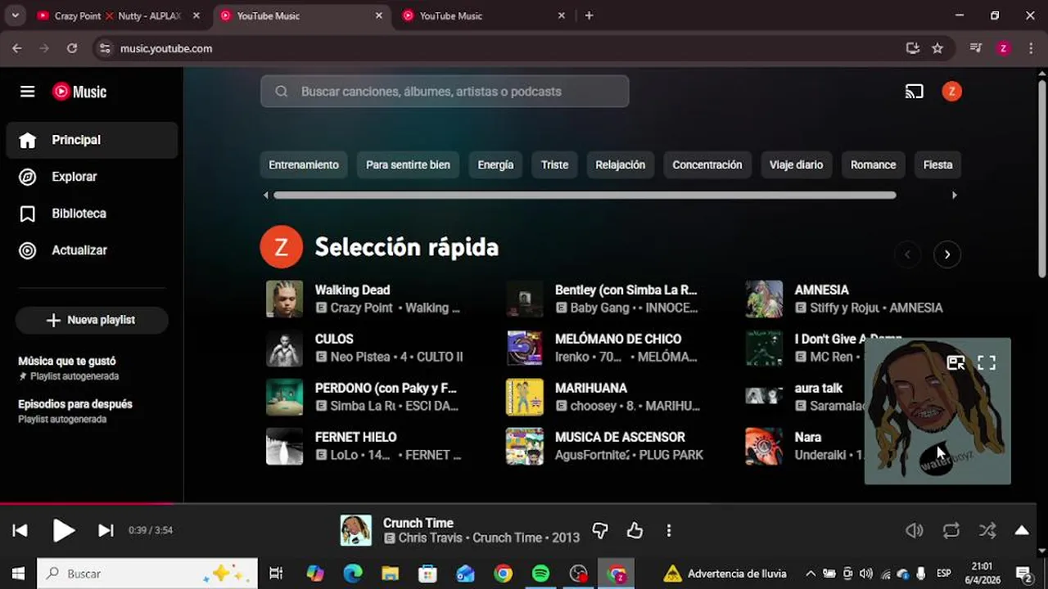1048x589 pixels.
Task: Reload the page
Action: click(x=72, y=48)
